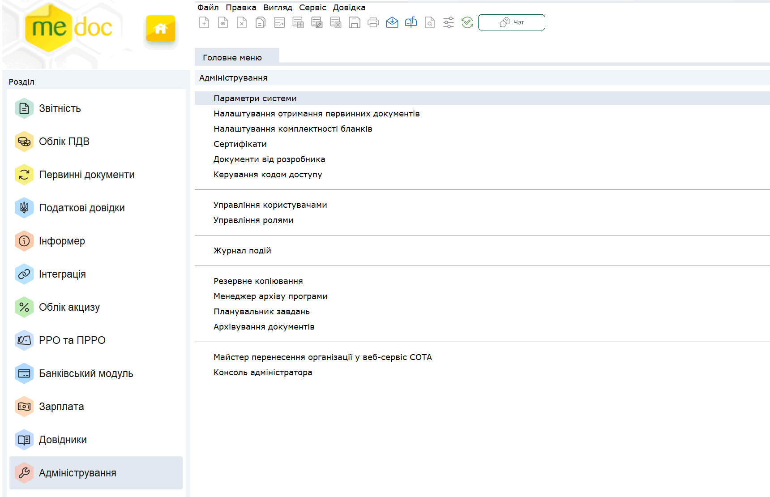Click the document search toolbar icon
Image resolution: width=770 pixels, height=497 pixels.
click(429, 22)
